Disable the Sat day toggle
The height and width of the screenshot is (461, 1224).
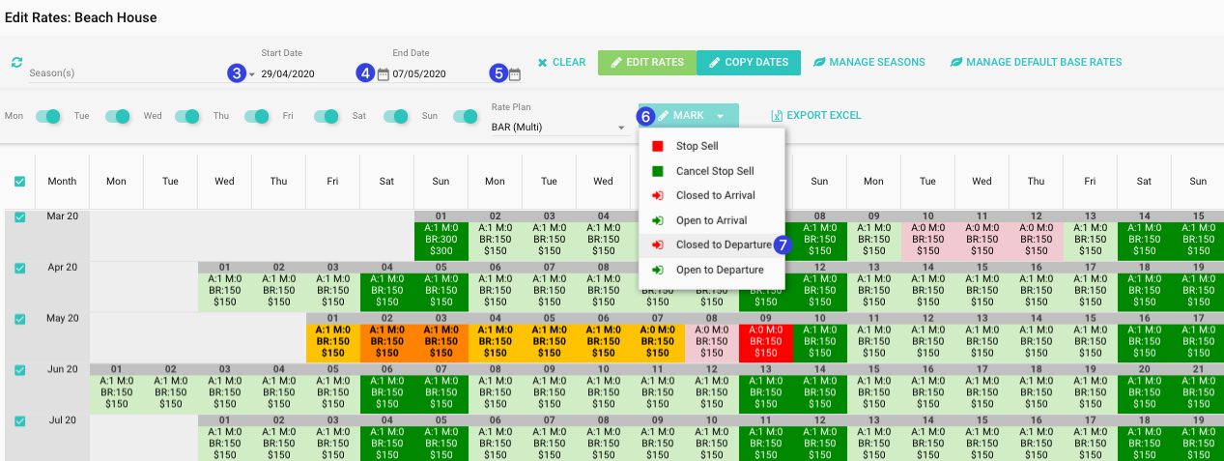[396, 117]
